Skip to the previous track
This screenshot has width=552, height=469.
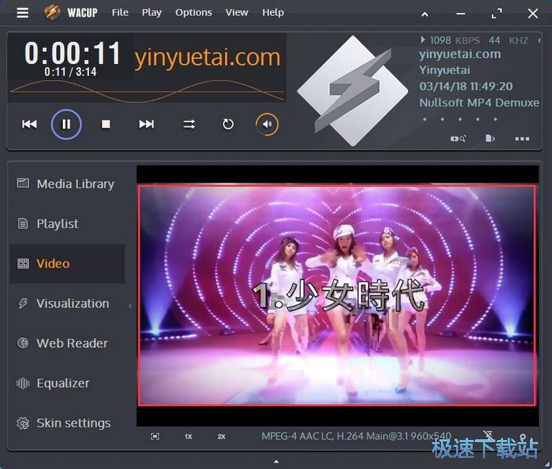[30, 124]
